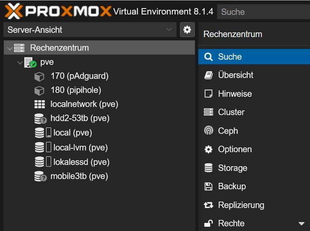Click the Storage database icon in menu
The width and height of the screenshot is (310, 231).
[209, 168]
